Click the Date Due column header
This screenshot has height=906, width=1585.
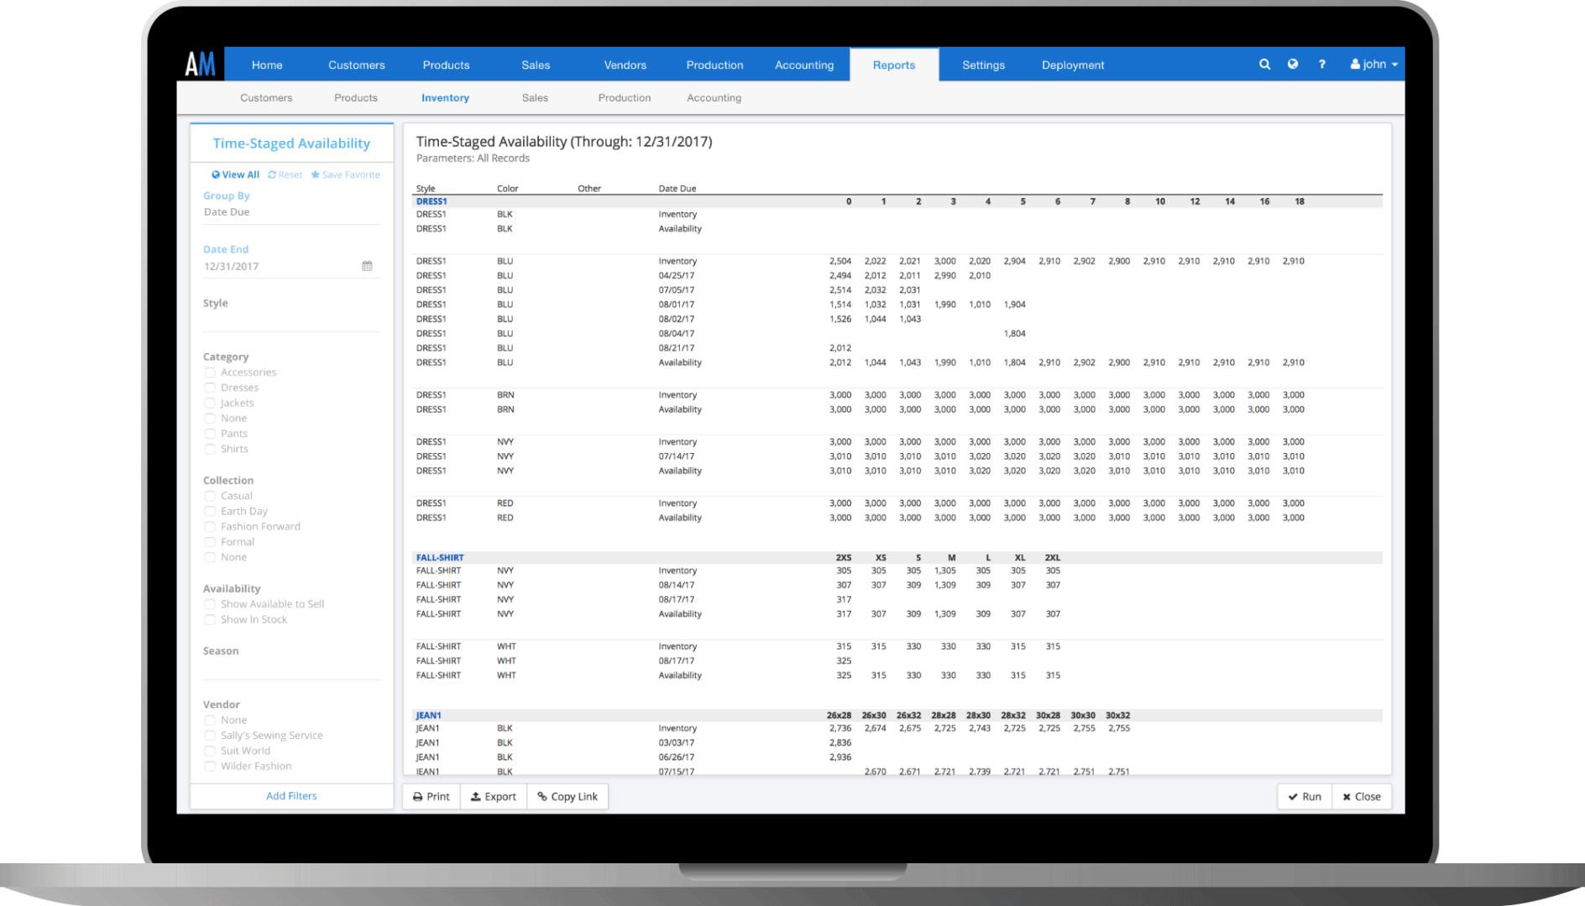(677, 189)
